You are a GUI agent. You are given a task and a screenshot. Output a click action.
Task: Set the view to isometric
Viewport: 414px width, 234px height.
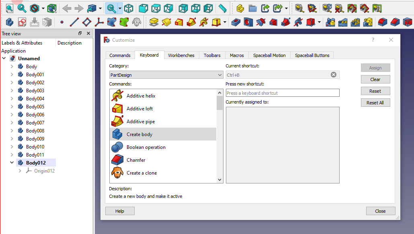click(128, 8)
